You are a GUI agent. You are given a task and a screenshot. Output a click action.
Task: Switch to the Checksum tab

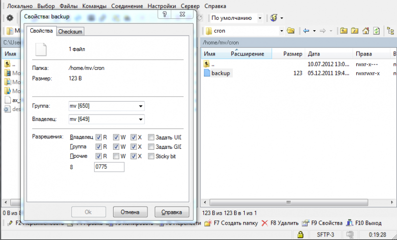point(70,32)
